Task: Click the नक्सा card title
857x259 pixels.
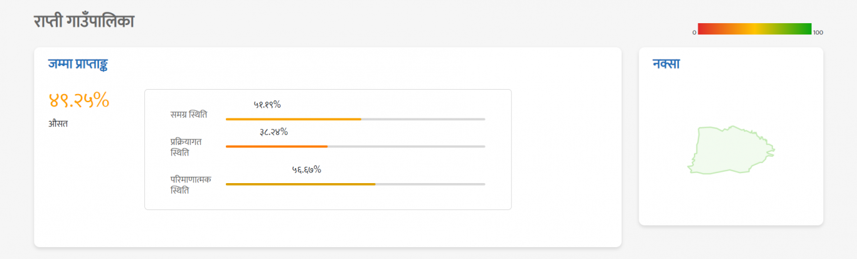Action: [666, 63]
